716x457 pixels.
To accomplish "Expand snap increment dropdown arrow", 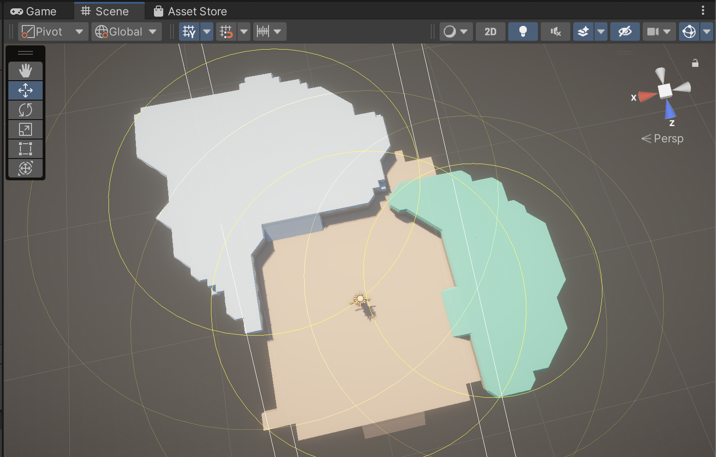I will pyautogui.click(x=278, y=32).
